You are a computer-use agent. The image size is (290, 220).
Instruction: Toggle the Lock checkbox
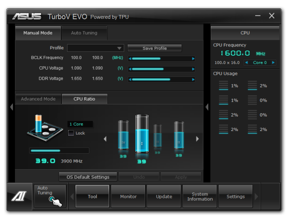pos(71,133)
